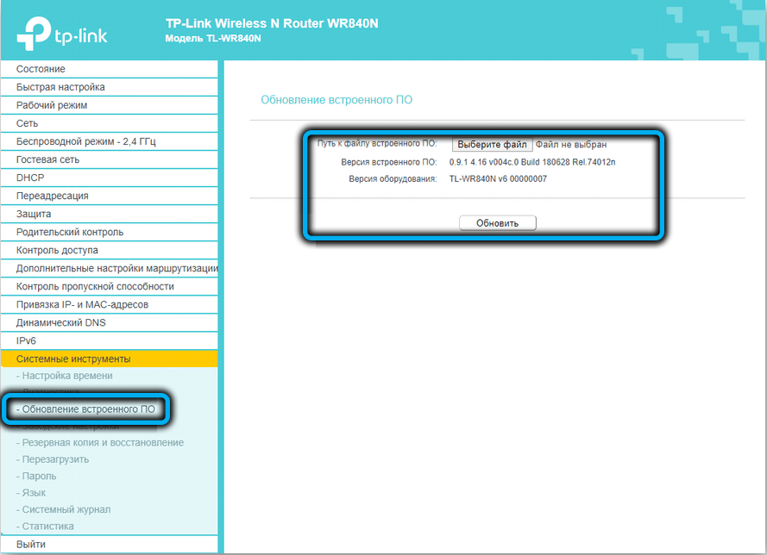Click Выйти to log out
Image resolution: width=767 pixels, height=555 pixels.
(31, 544)
